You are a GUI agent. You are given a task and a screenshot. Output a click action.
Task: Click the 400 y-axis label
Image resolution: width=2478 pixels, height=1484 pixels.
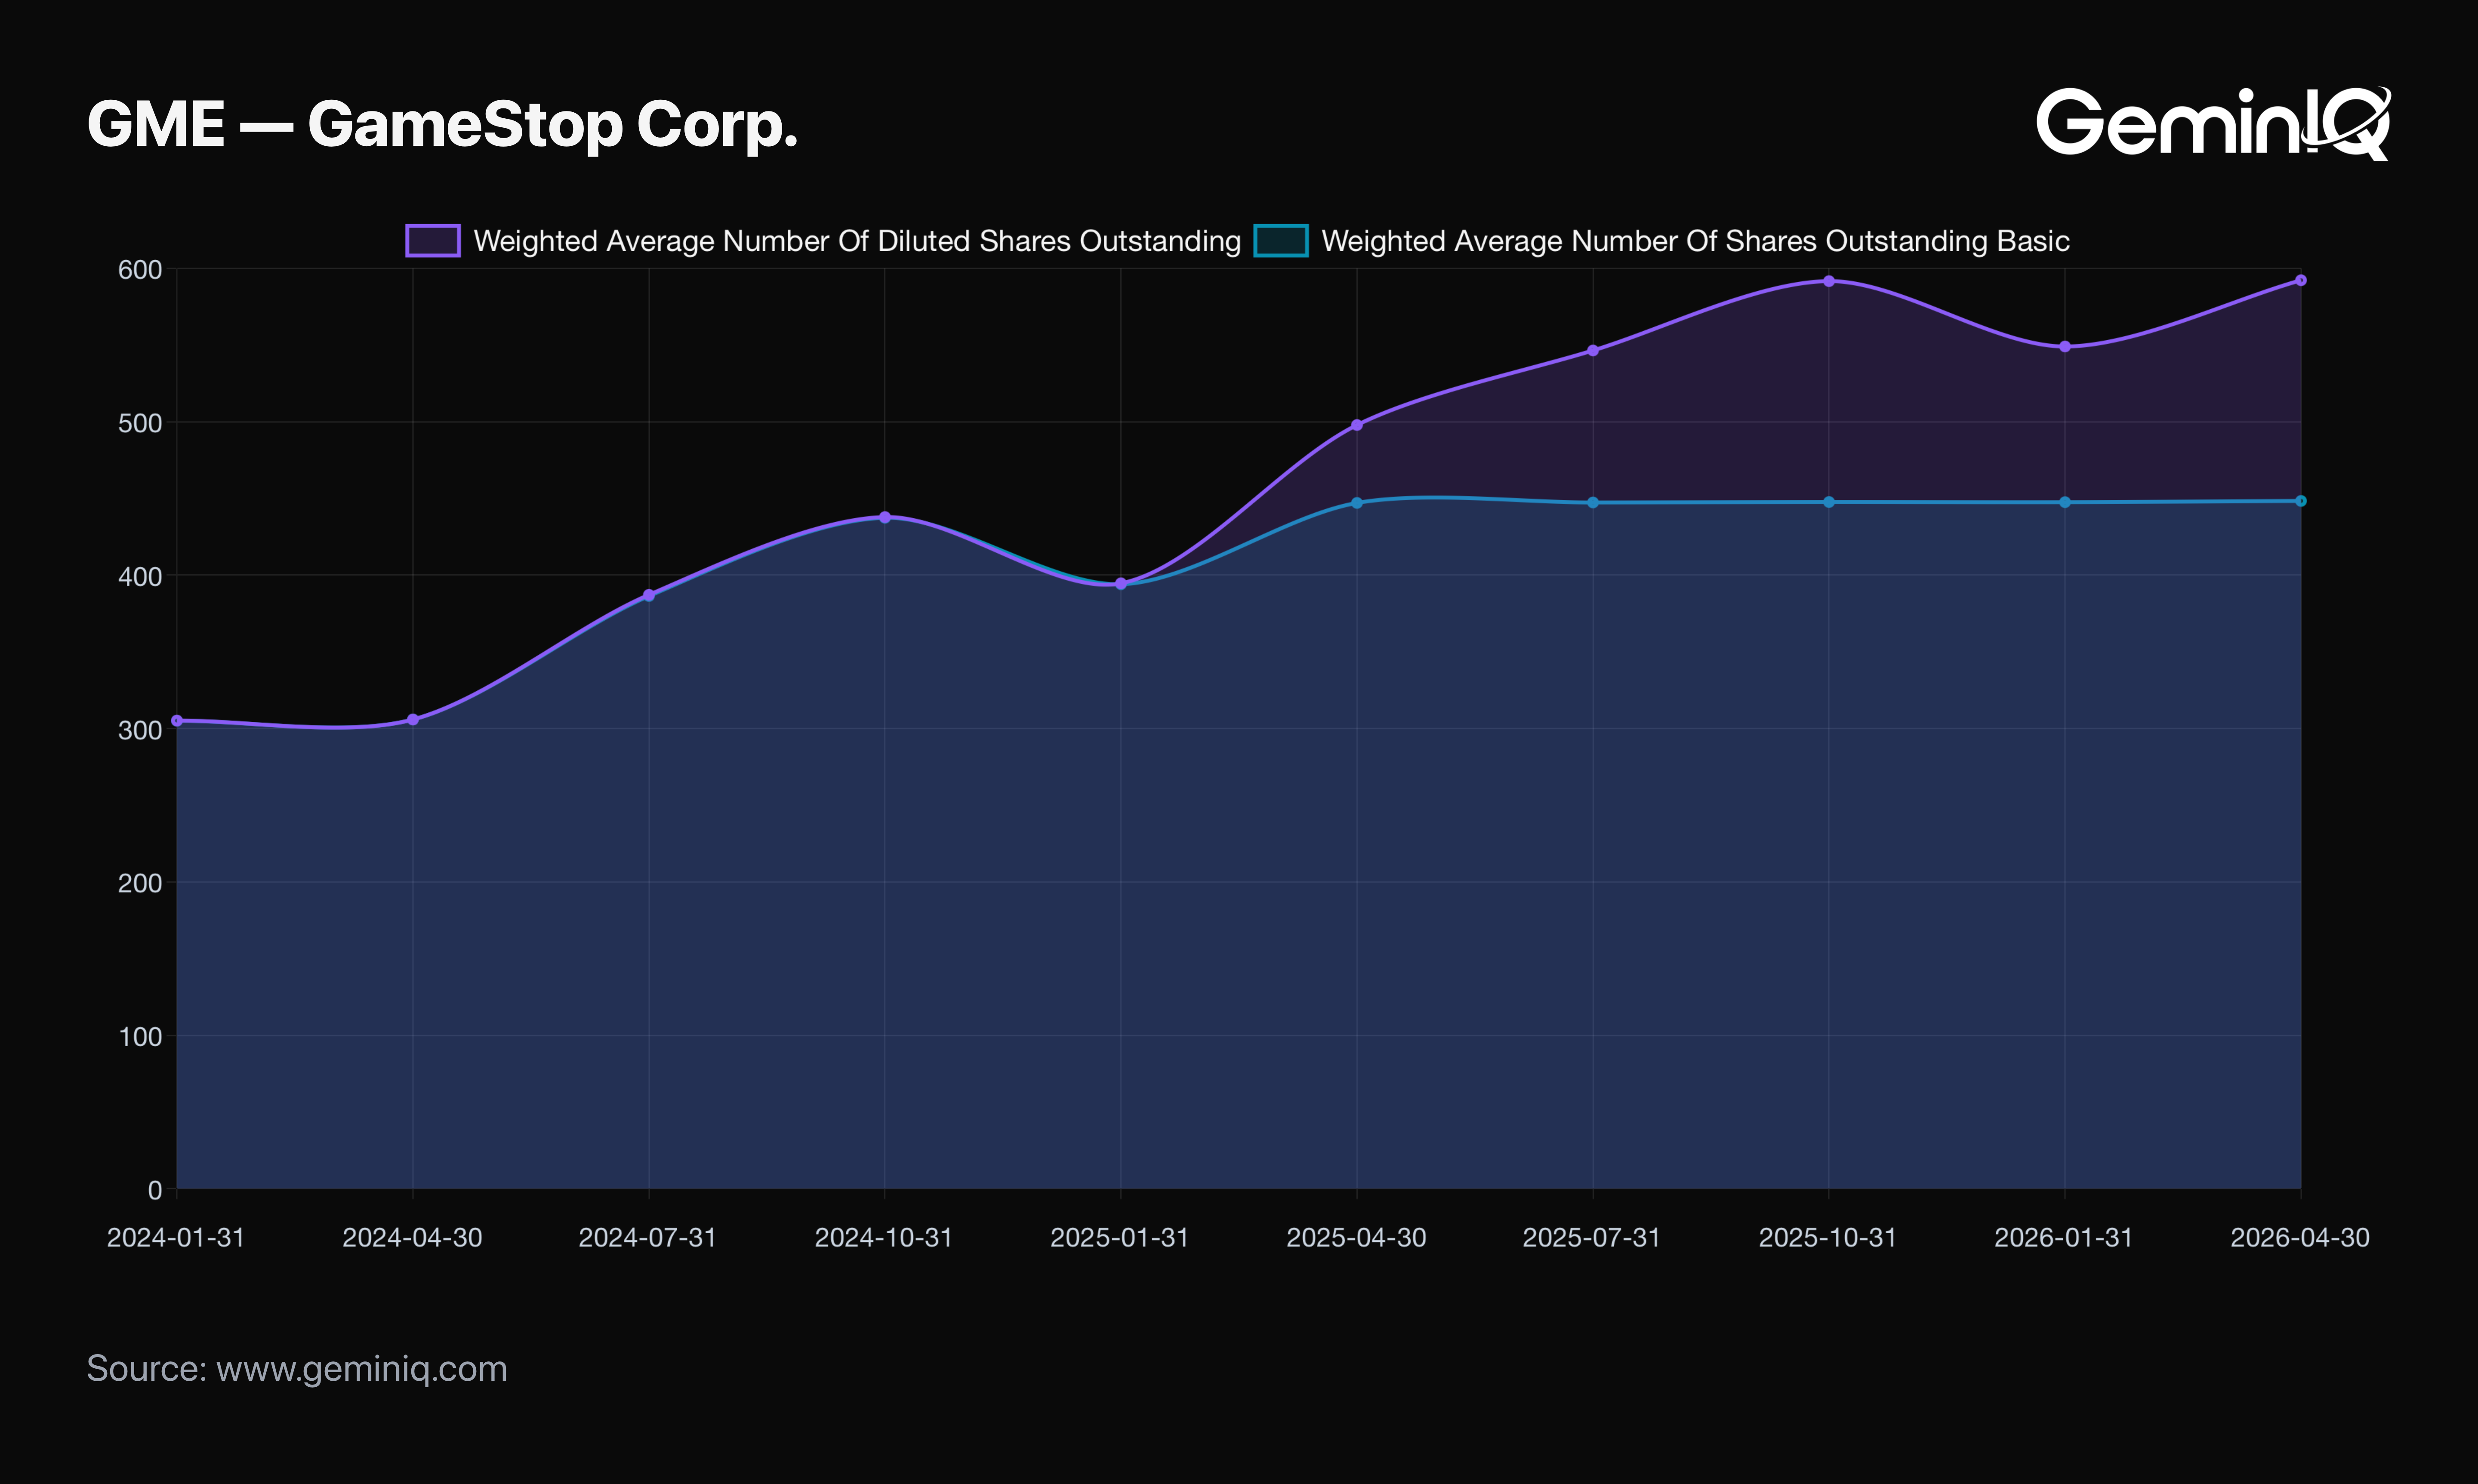click(x=140, y=577)
